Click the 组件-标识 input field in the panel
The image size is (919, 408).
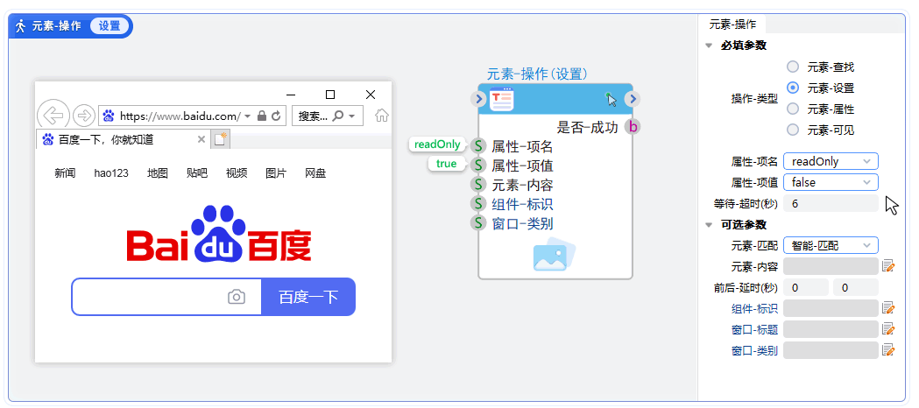[831, 308]
